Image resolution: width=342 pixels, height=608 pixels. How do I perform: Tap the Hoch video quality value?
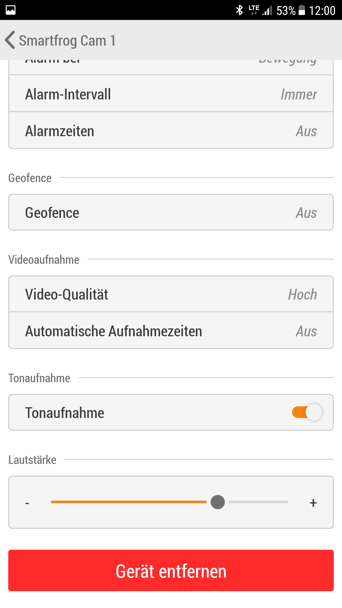click(x=302, y=294)
